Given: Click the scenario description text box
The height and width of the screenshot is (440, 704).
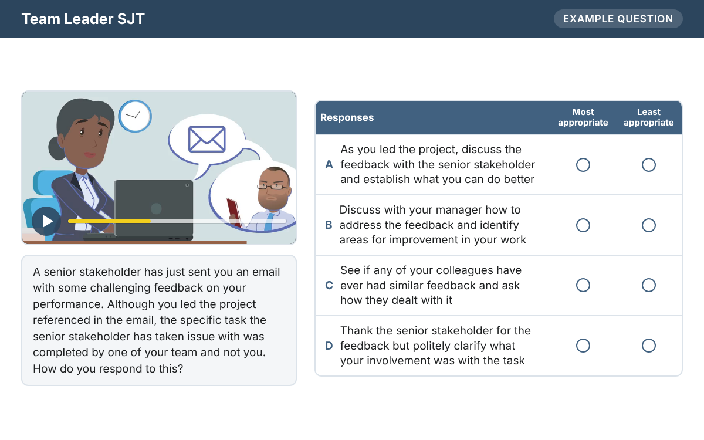Looking at the screenshot, I should 159,320.
